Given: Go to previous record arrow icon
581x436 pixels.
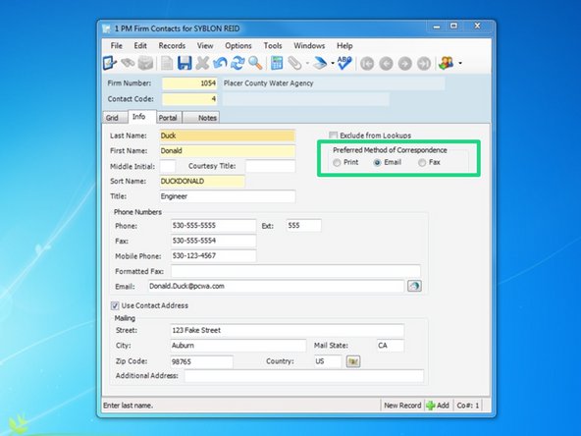Looking at the screenshot, I should coord(386,64).
